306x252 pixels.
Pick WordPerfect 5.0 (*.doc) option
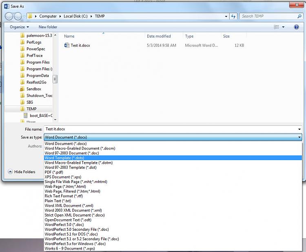tap(173, 225)
